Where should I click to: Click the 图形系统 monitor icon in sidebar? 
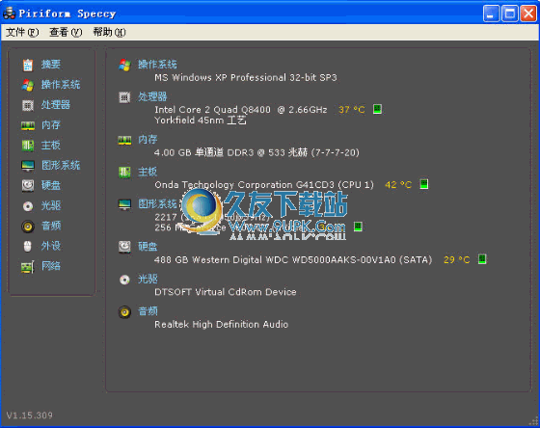(28, 166)
